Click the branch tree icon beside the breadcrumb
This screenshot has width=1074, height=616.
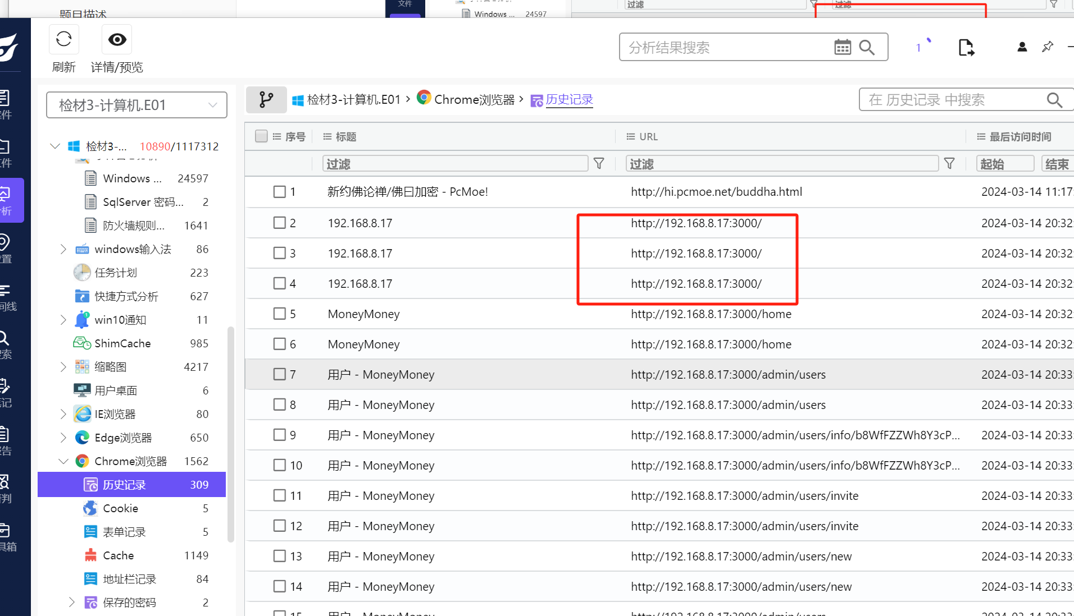coord(266,100)
